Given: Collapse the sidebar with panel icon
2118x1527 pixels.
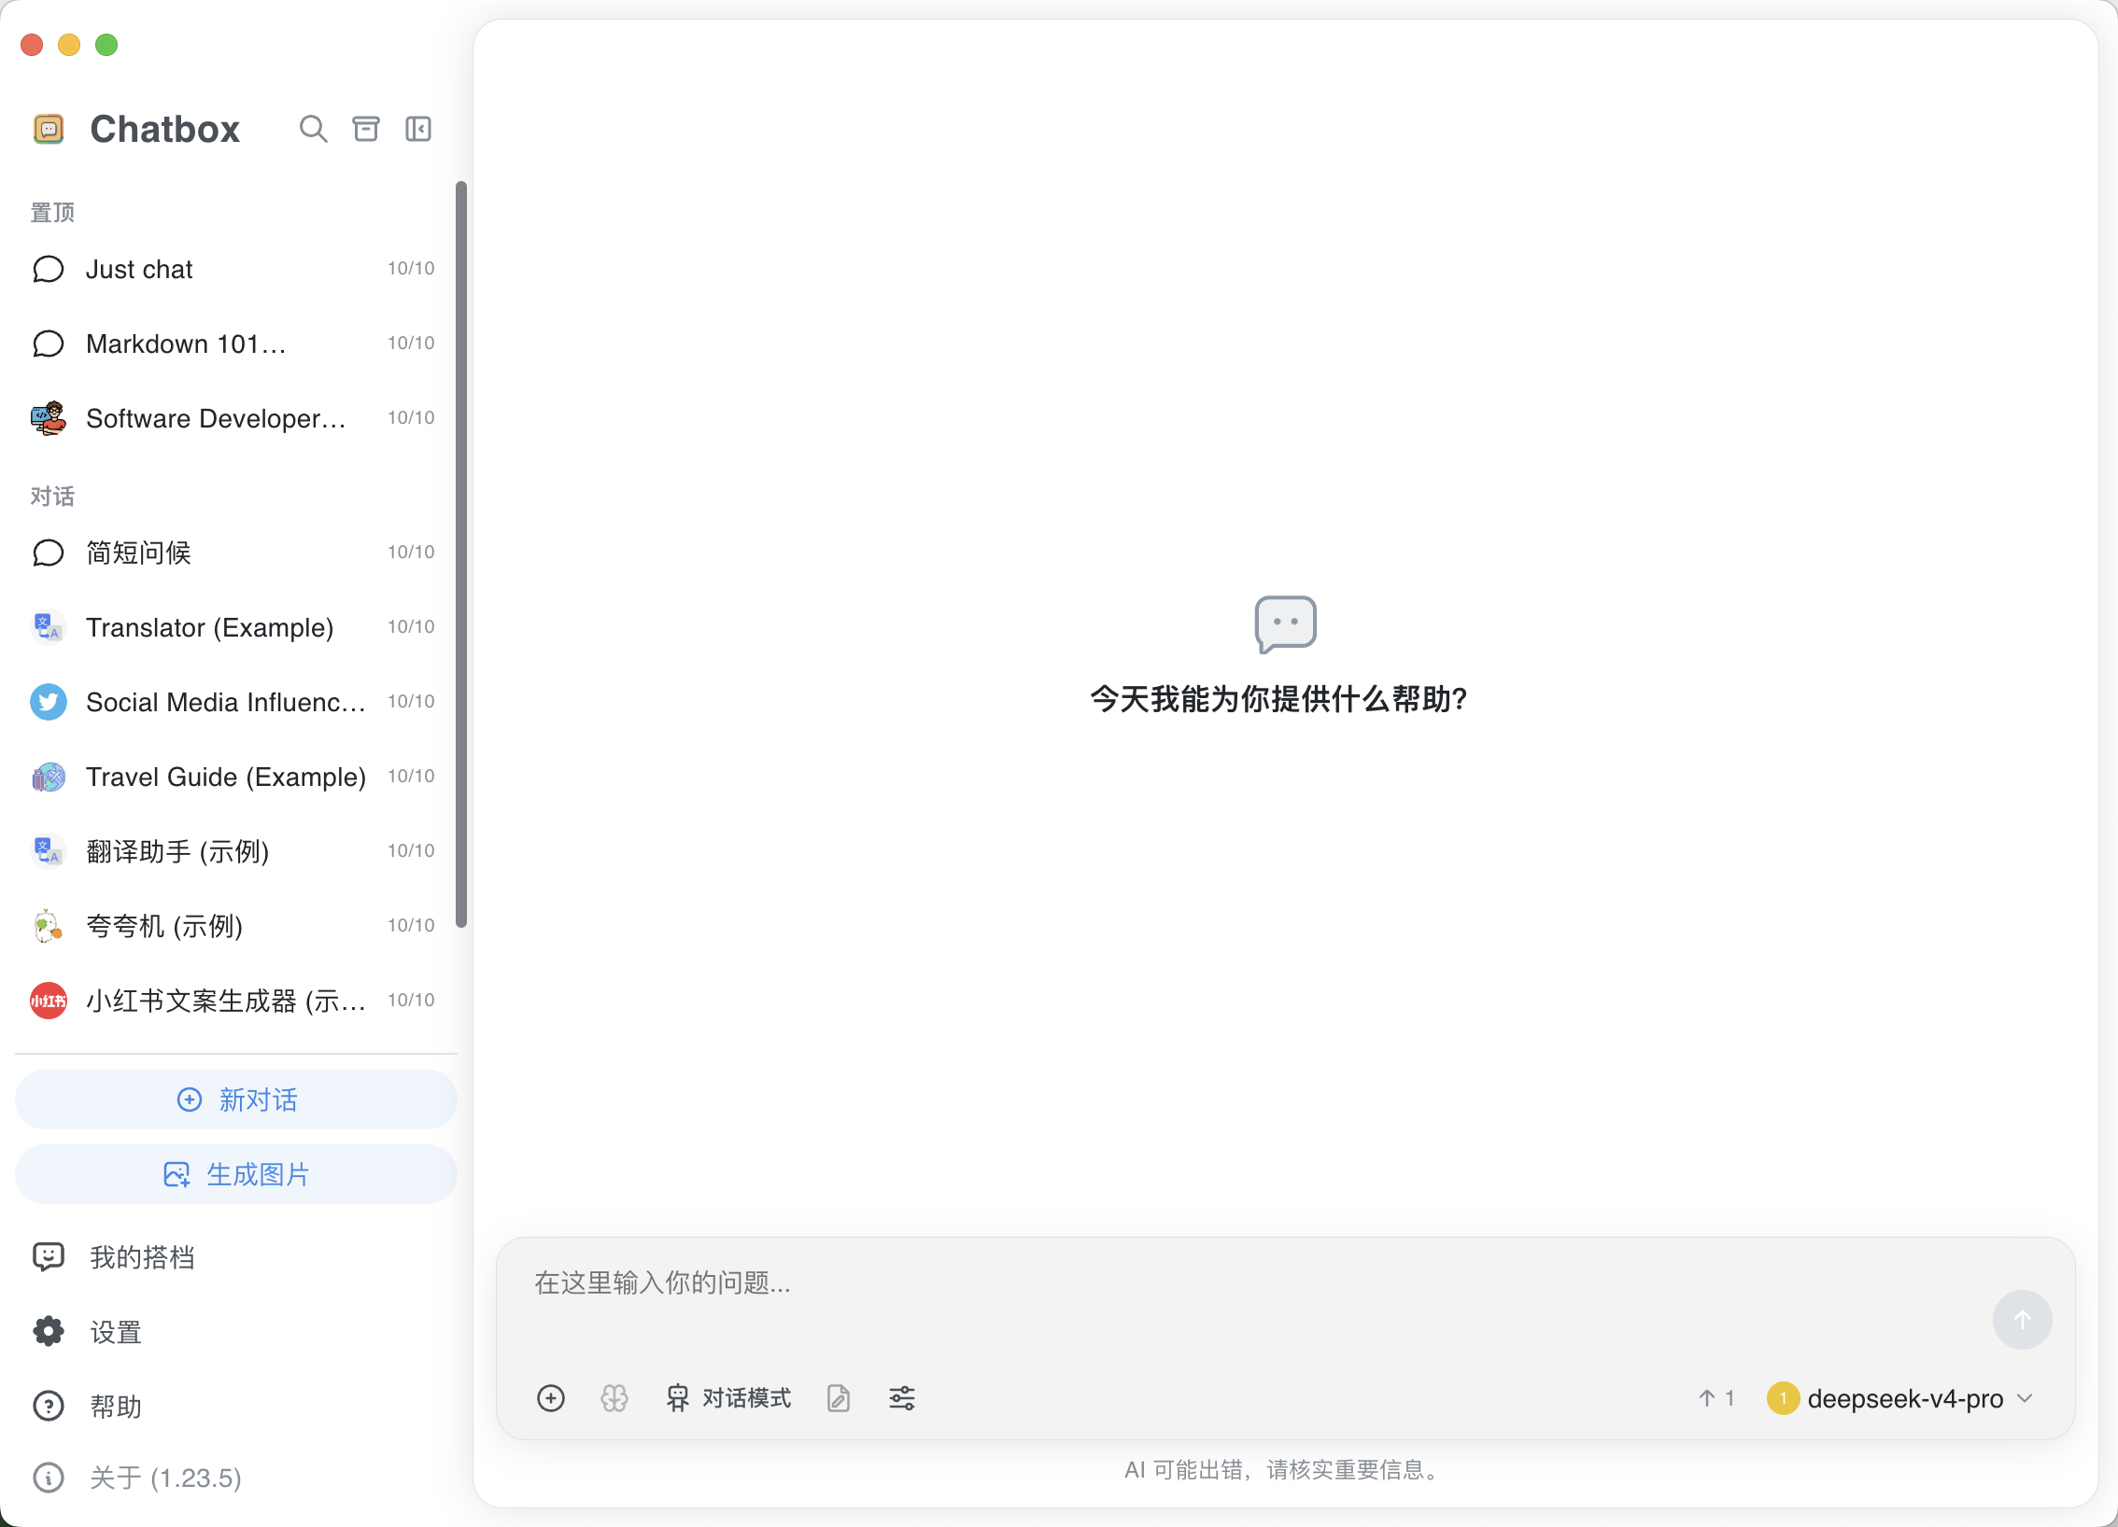Looking at the screenshot, I should tap(418, 129).
